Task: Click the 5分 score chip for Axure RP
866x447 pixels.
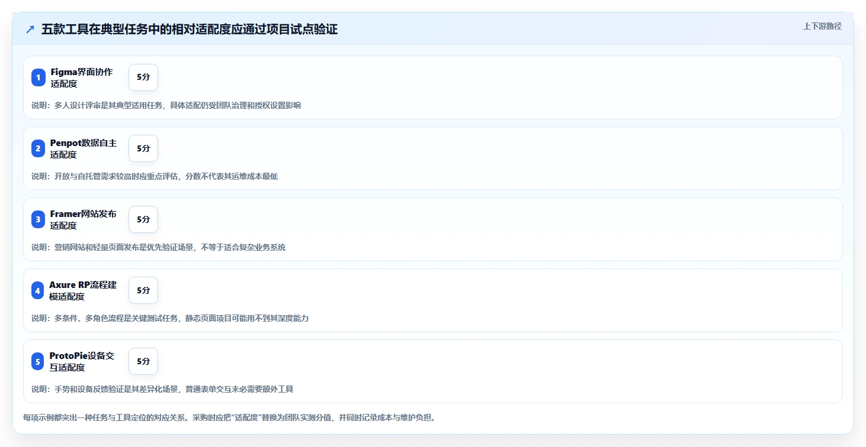Action: (143, 290)
